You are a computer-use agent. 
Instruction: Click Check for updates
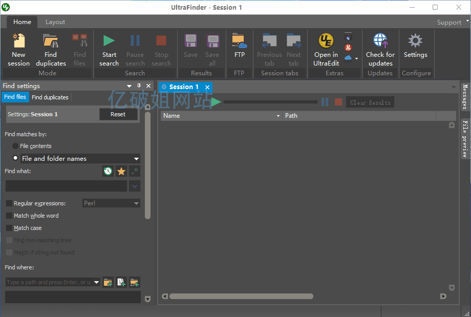[380, 50]
